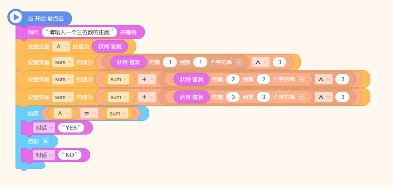Open set-variable sum dropdown in last set-variable row

[x=63, y=97]
